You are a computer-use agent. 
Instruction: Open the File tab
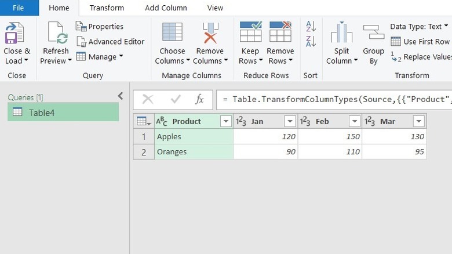tap(19, 8)
